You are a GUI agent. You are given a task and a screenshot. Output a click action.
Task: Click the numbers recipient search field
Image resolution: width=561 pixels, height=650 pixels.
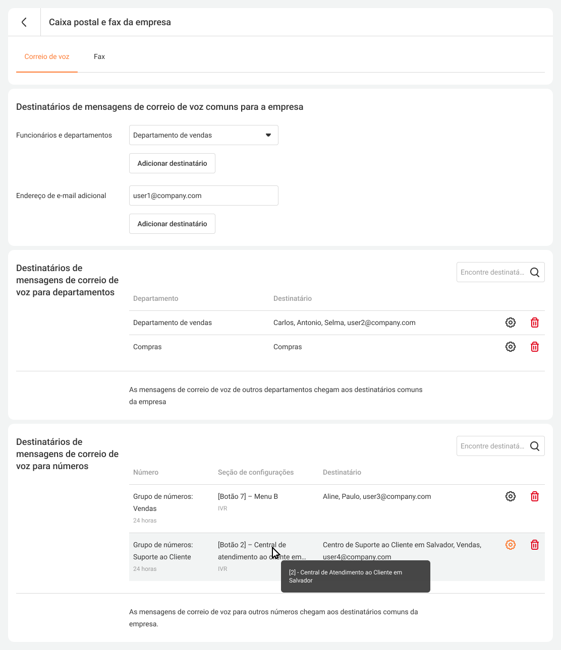tap(492, 446)
